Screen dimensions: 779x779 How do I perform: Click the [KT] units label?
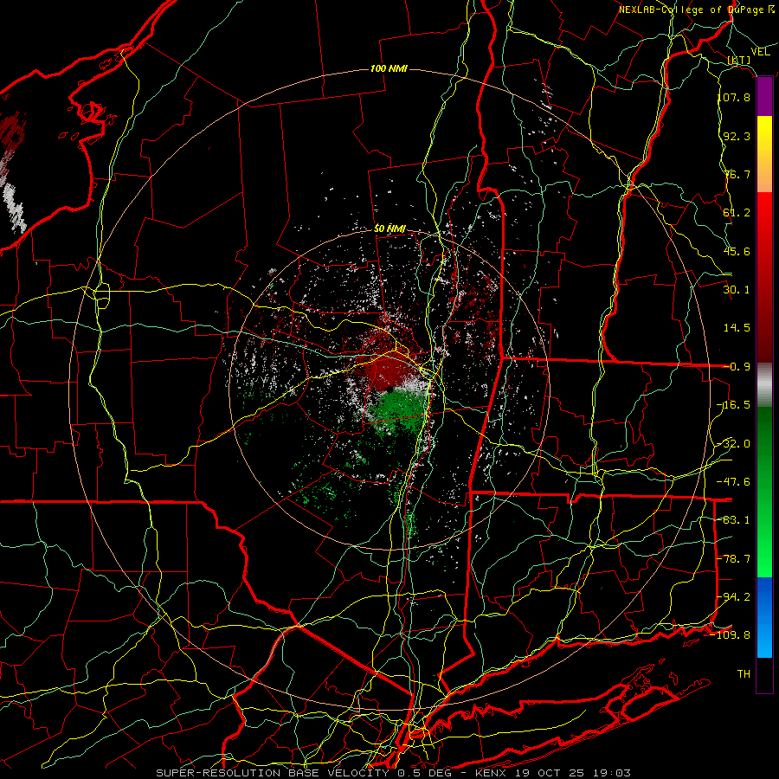(x=739, y=61)
